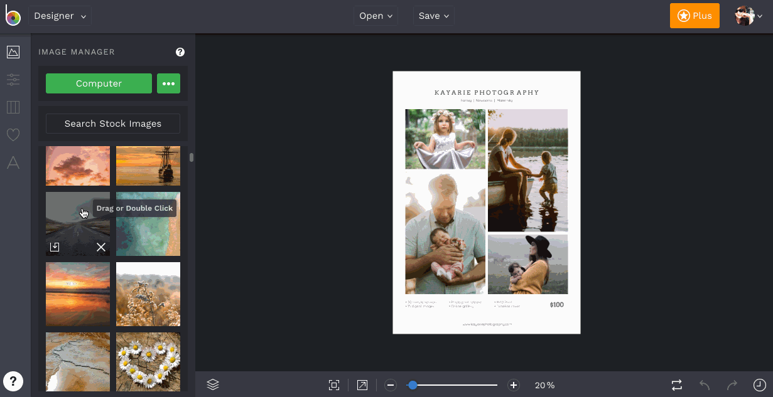Select the orange beach sunset thumbnail
The width and height of the screenshot is (773, 397).
(78, 294)
